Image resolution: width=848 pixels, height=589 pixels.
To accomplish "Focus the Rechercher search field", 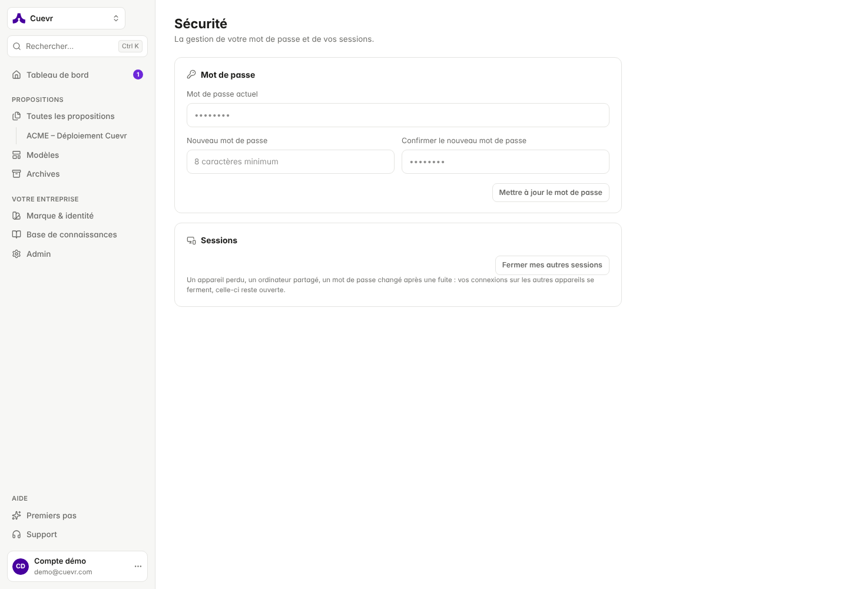I will click(77, 46).
